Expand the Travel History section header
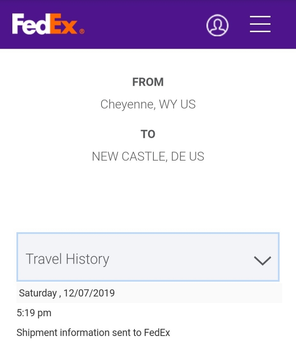Screen dimensions: 296x350 [148, 257]
